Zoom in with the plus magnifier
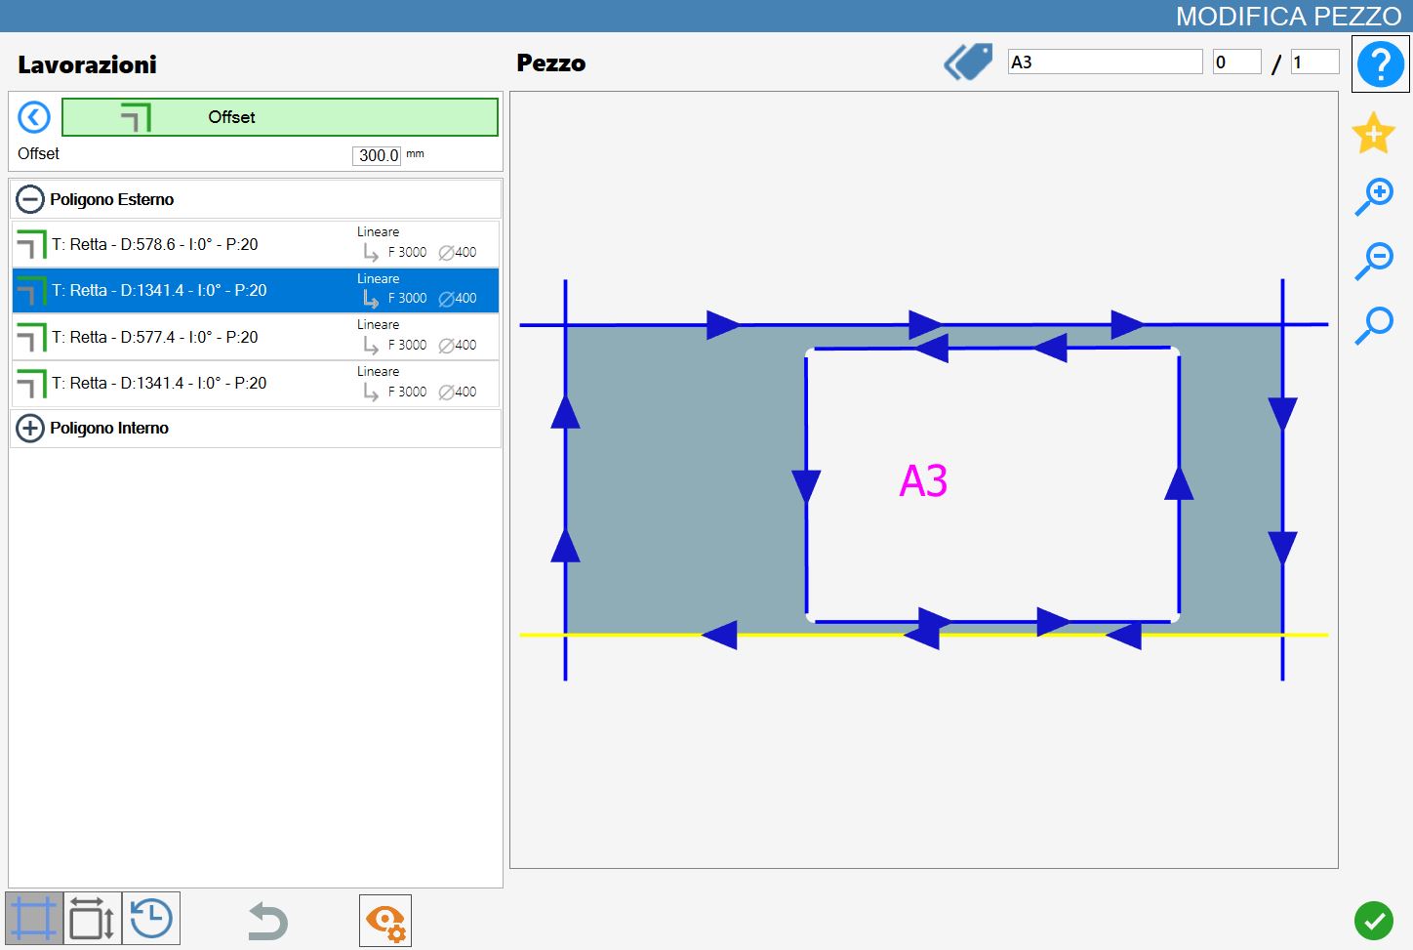Image resolution: width=1413 pixels, height=950 pixels. point(1374,196)
